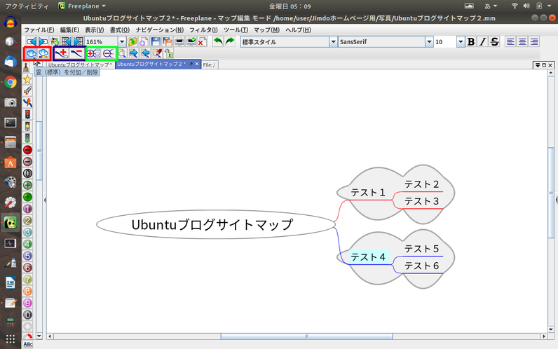Open the ナビゲーション(N) menu
The width and height of the screenshot is (558, 349).
click(x=160, y=30)
